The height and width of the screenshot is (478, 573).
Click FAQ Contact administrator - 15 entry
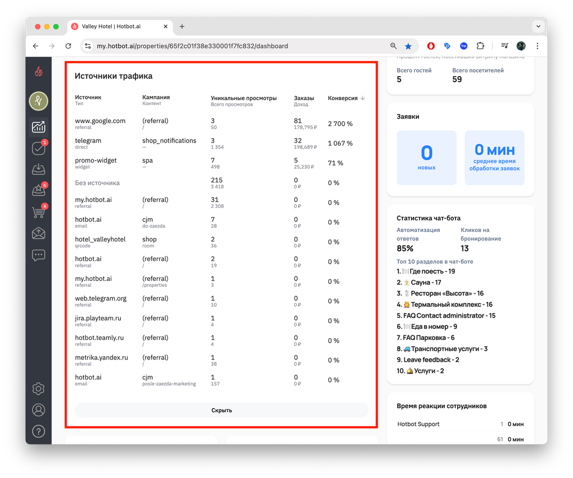pyautogui.click(x=446, y=315)
